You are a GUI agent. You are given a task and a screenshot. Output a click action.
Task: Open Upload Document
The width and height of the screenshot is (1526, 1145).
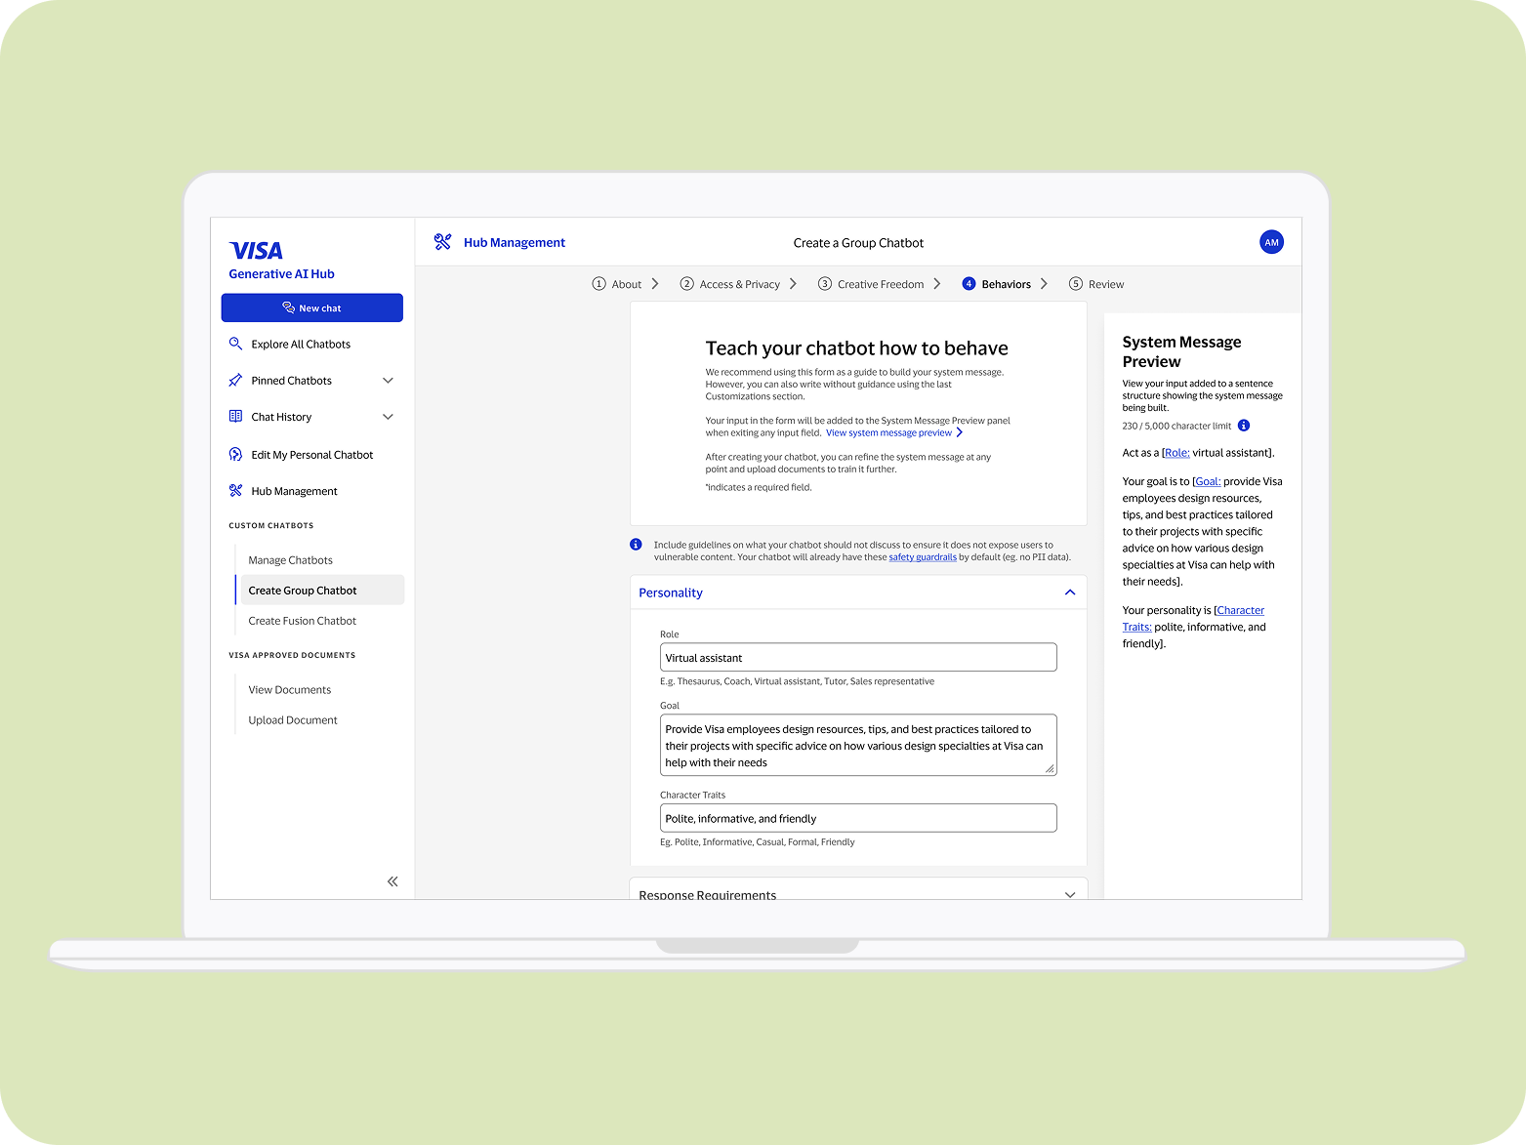293,720
